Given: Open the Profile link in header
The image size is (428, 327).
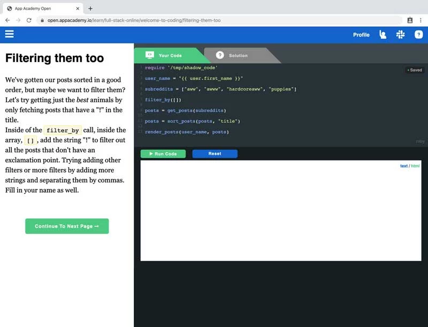Looking at the screenshot, I should pyautogui.click(x=361, y=35).
